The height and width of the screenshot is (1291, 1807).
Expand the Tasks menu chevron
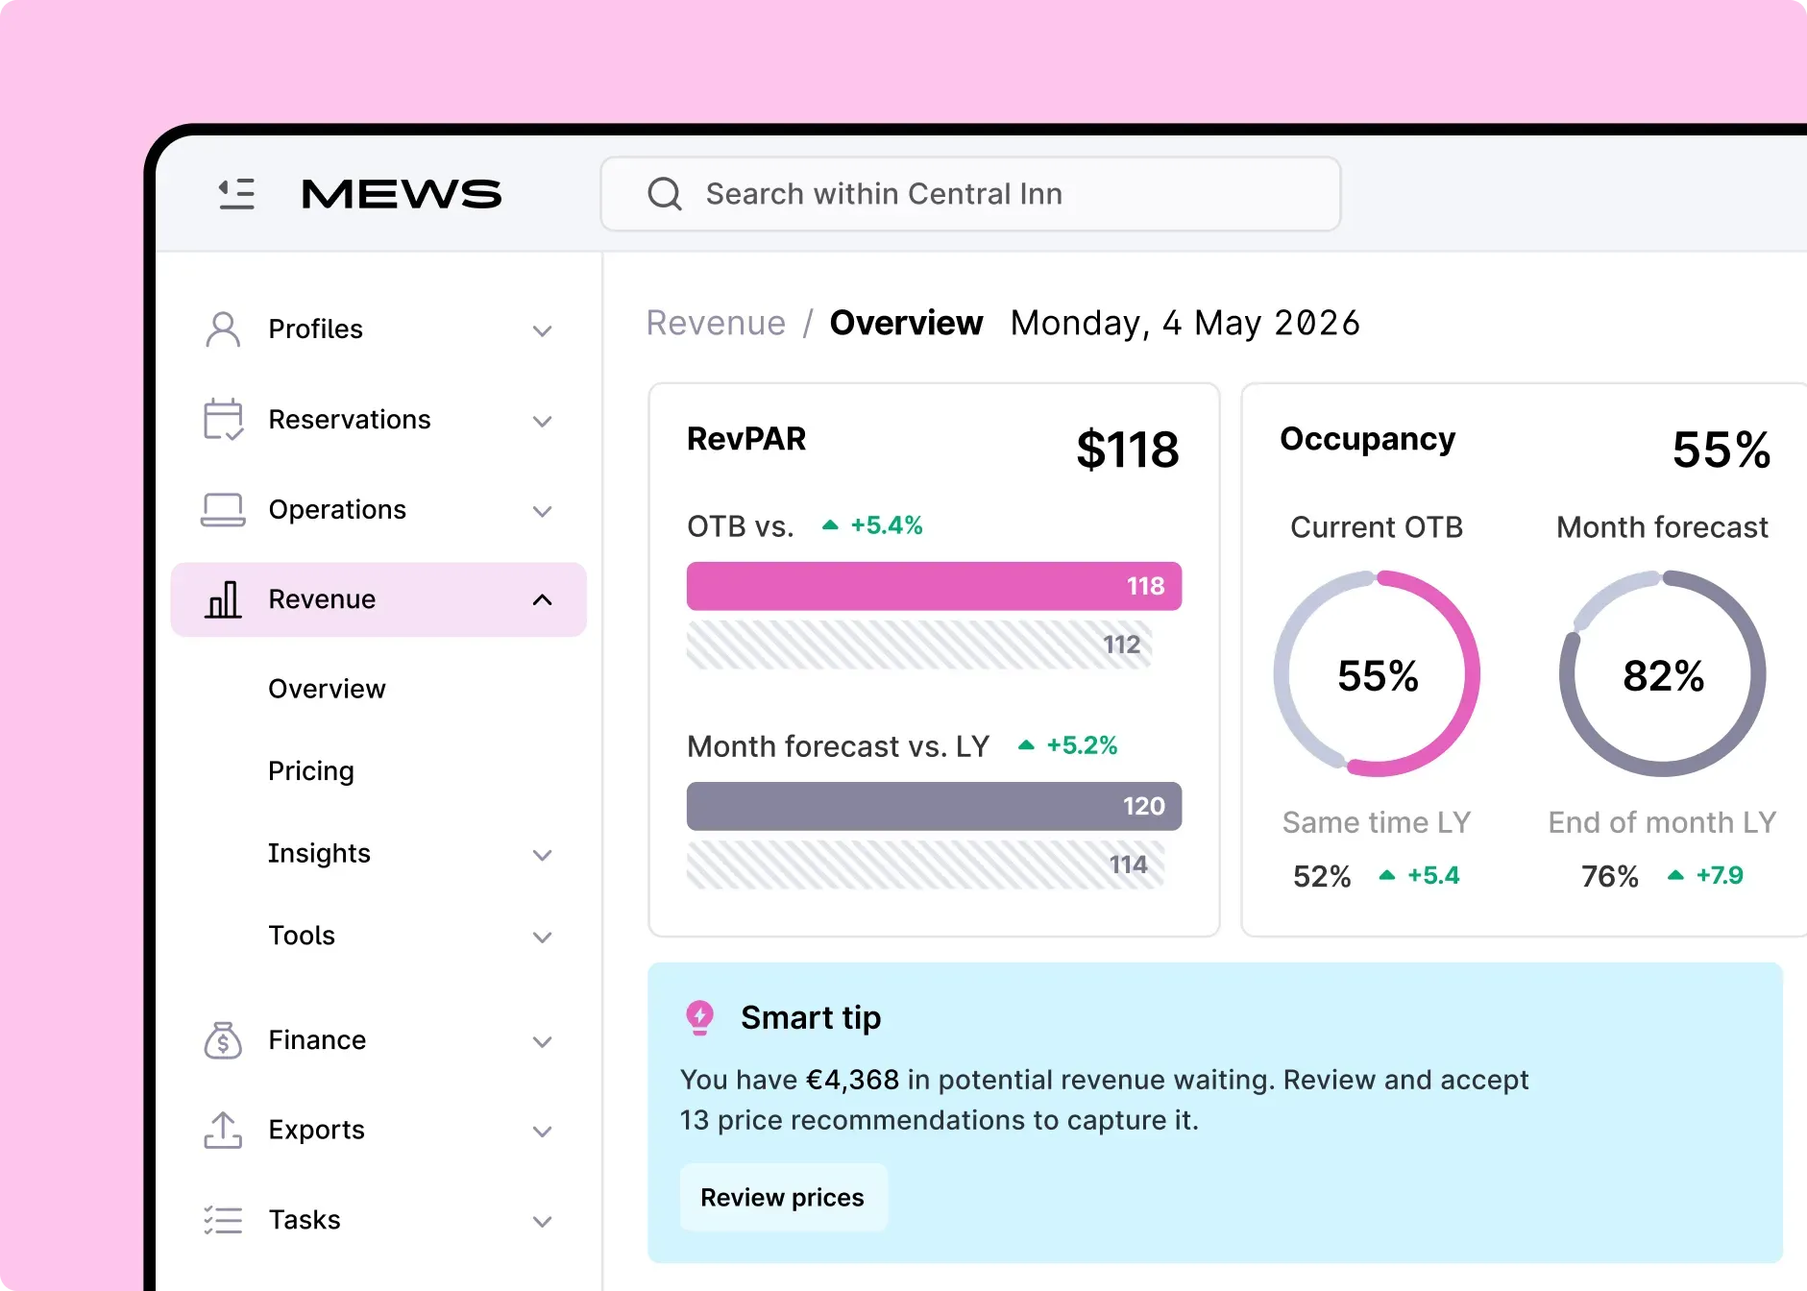(543, 1222)
